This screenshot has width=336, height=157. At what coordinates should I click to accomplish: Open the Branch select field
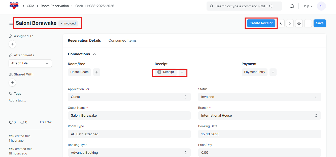click(x=259, y=116)
